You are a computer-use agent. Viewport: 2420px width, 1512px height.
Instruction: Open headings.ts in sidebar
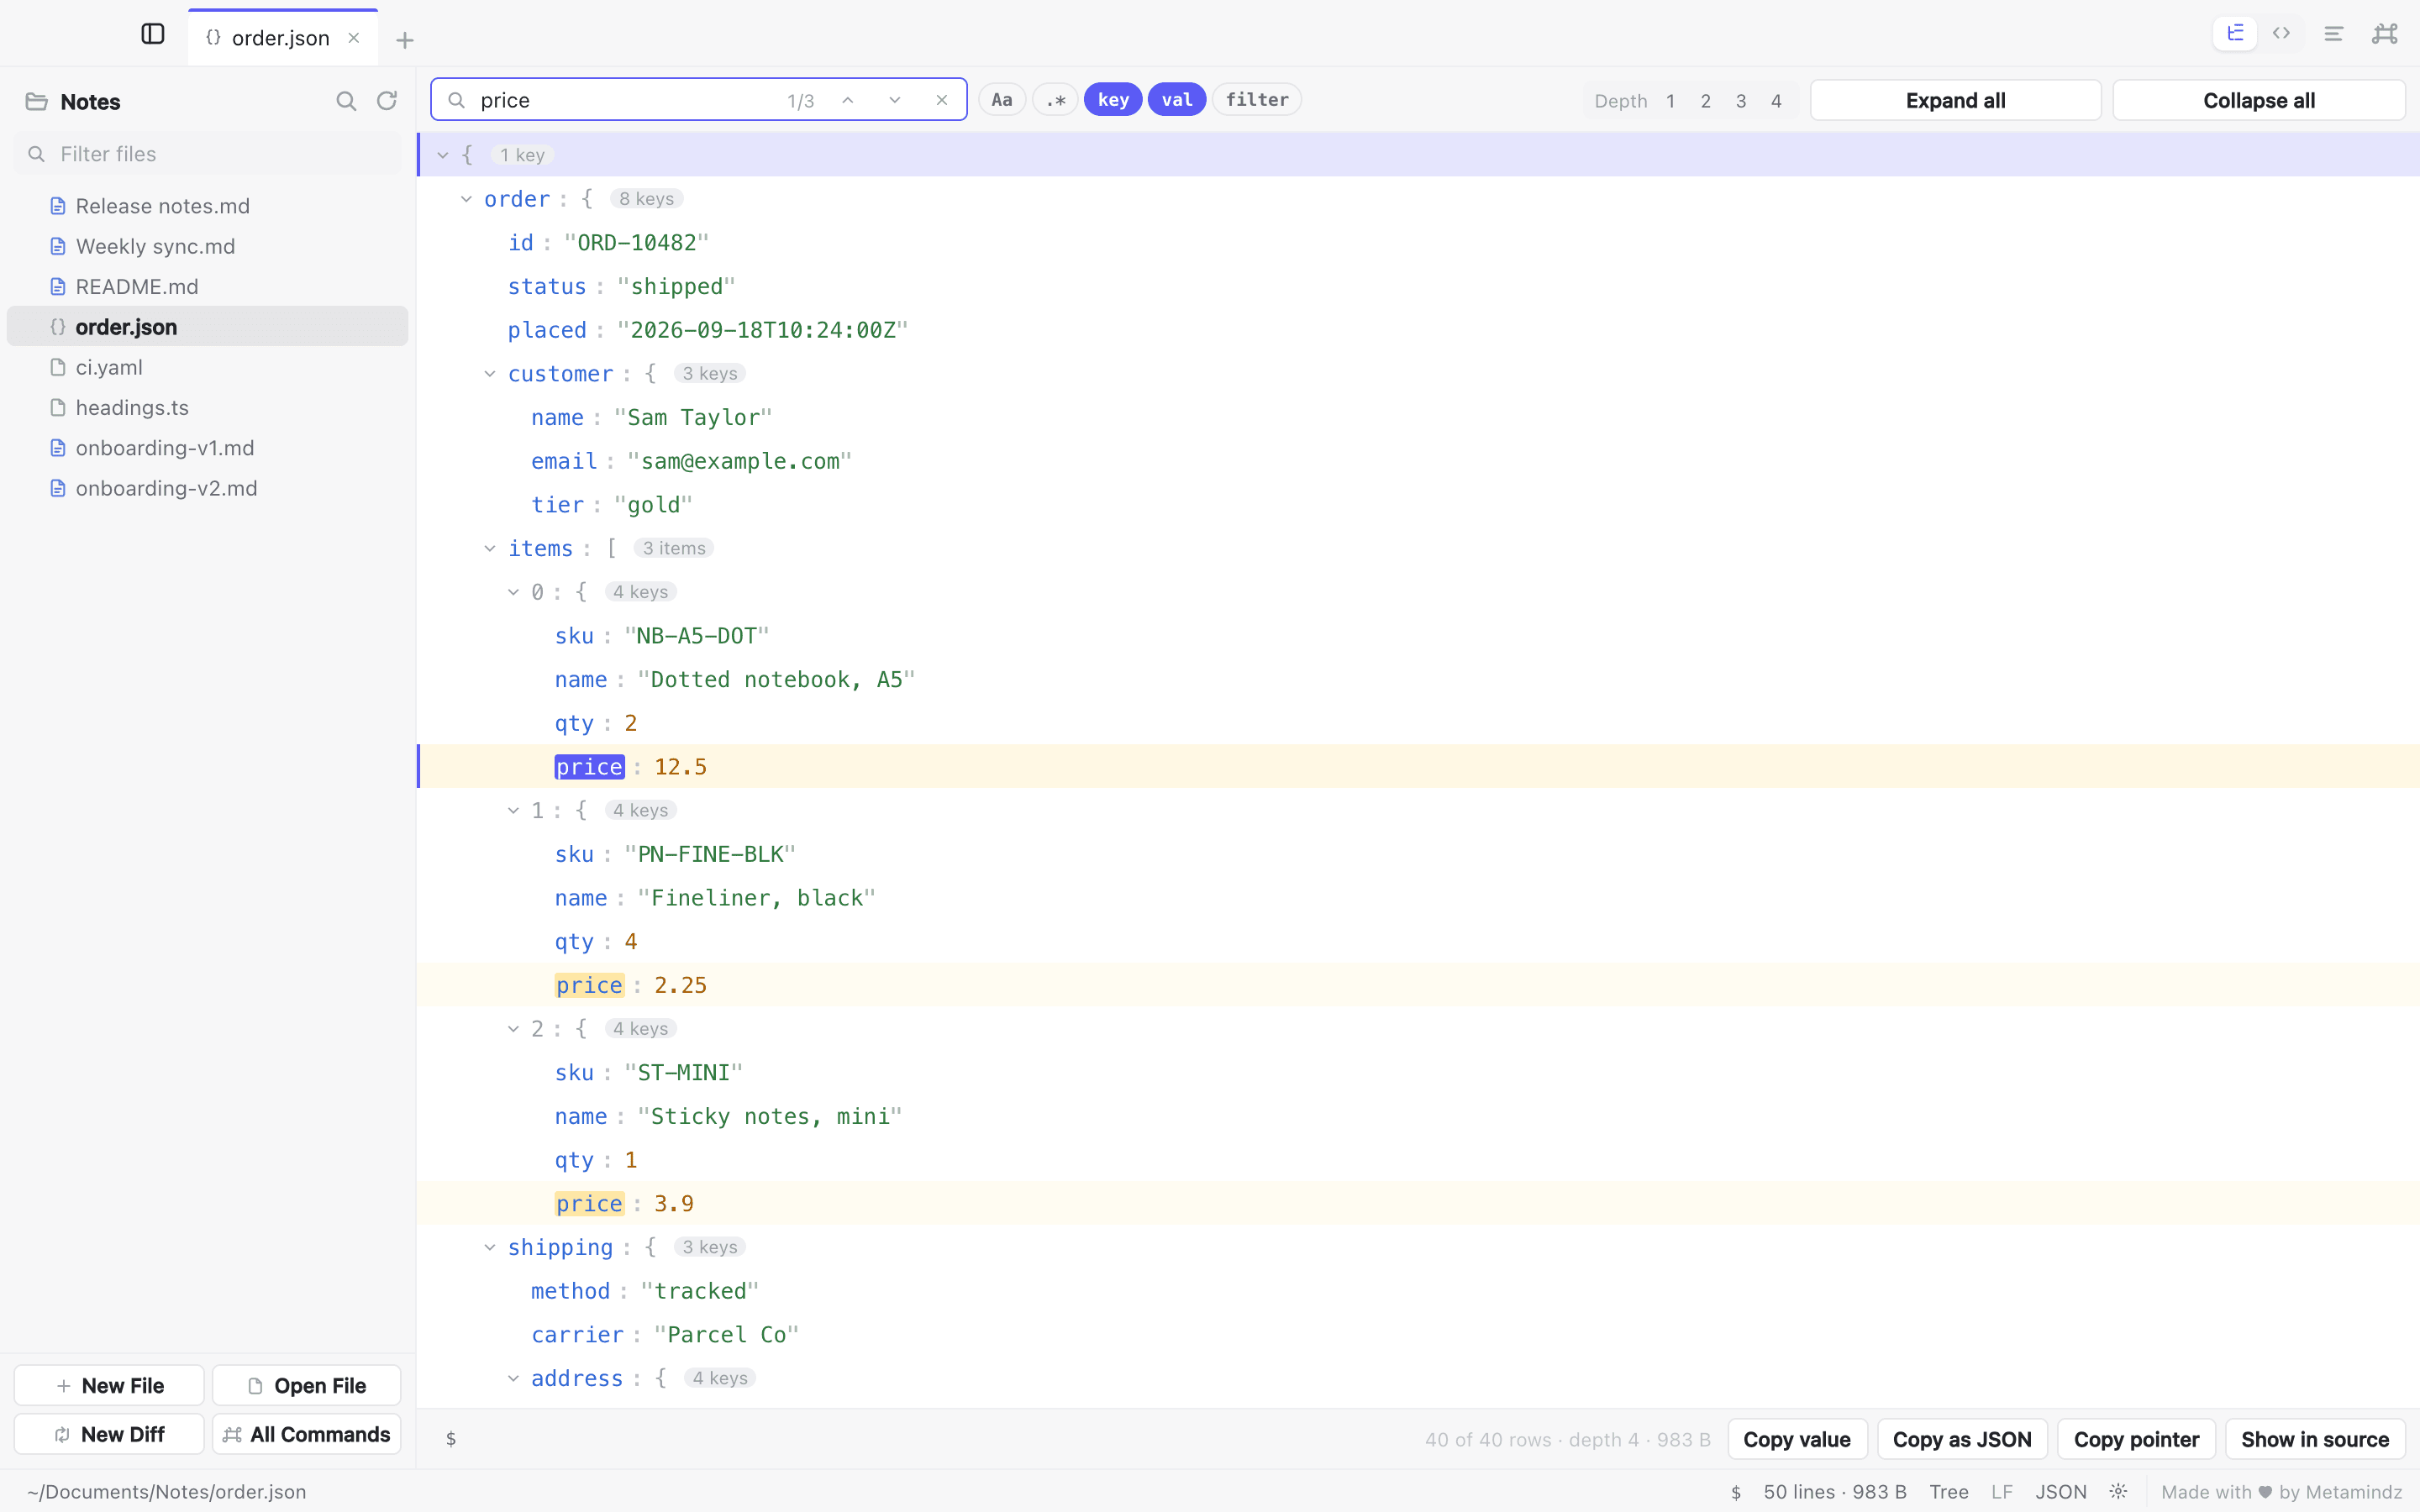coord(207,407)
